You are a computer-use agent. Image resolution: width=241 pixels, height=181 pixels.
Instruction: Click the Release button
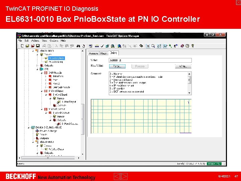140,66
